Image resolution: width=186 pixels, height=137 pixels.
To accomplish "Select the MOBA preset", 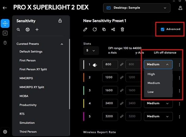I will 24,96.
